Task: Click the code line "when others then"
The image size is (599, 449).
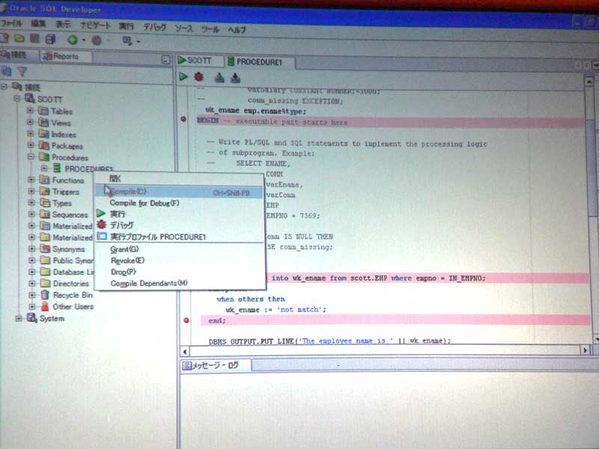Action: pyautogui.click(x=251, y=299)
